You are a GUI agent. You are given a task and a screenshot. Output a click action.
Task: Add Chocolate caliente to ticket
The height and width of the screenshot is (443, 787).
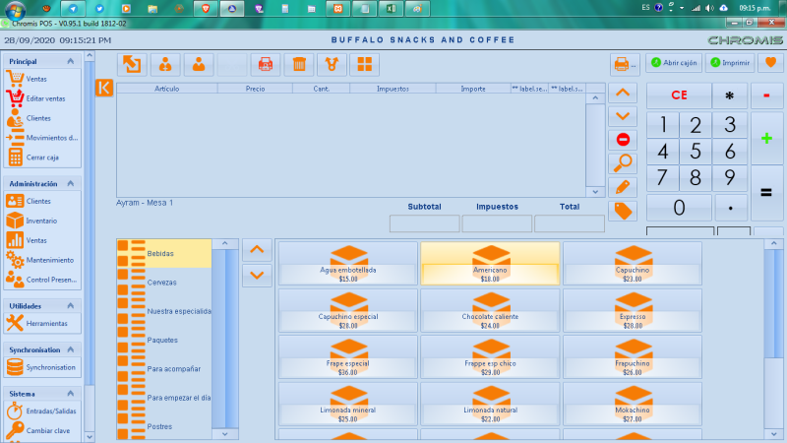490,310
